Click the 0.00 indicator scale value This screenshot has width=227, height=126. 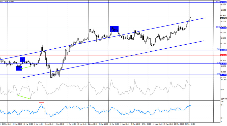222,90
